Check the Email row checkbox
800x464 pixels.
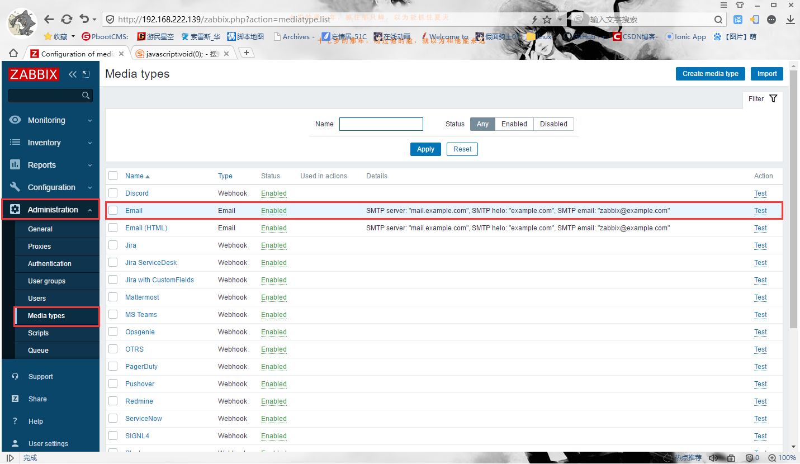click(x=113, y=210)
